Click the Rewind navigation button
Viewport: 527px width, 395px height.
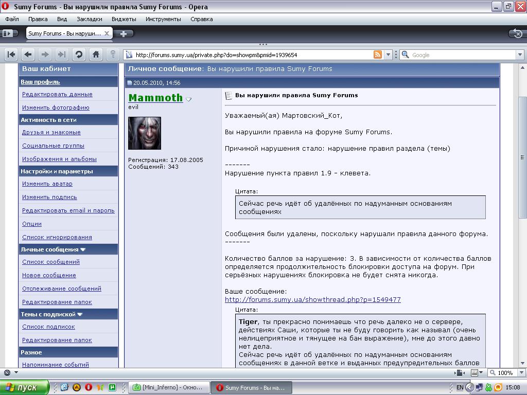pos(11,55)
